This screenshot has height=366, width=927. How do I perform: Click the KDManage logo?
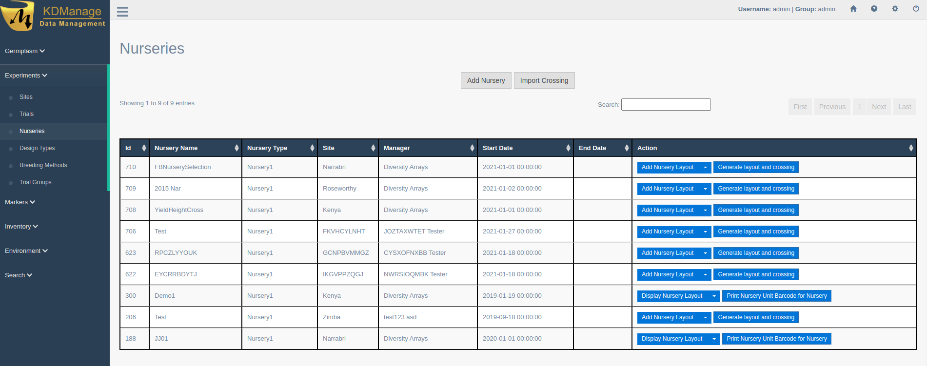54,16
